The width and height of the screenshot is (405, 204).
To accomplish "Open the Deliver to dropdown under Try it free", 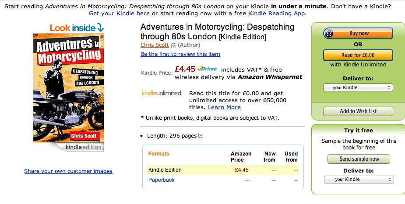I will click(x=359, y=180).
